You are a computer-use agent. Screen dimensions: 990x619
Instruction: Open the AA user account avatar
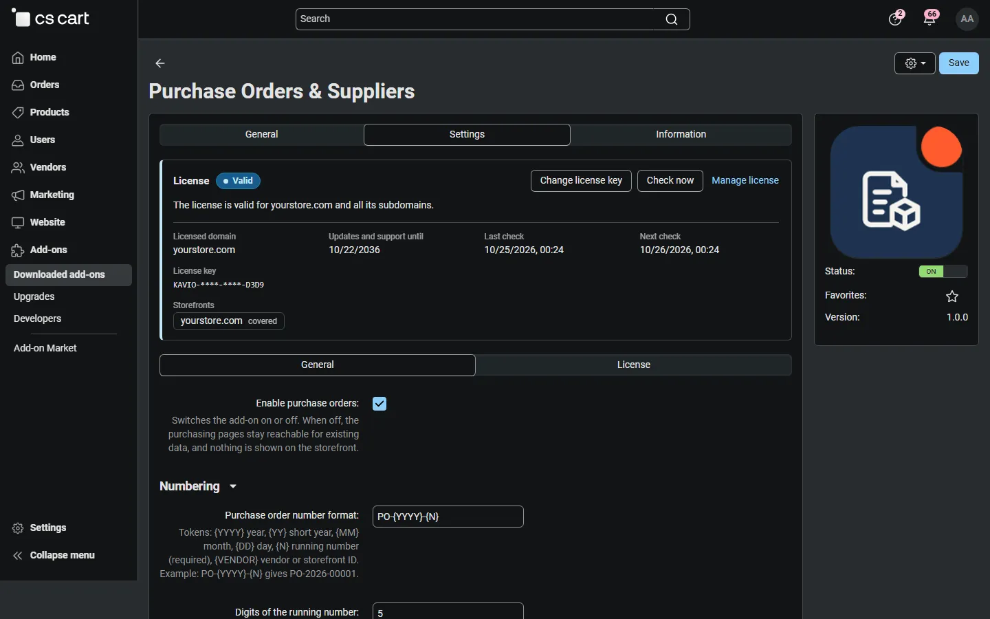pos(968,19)
